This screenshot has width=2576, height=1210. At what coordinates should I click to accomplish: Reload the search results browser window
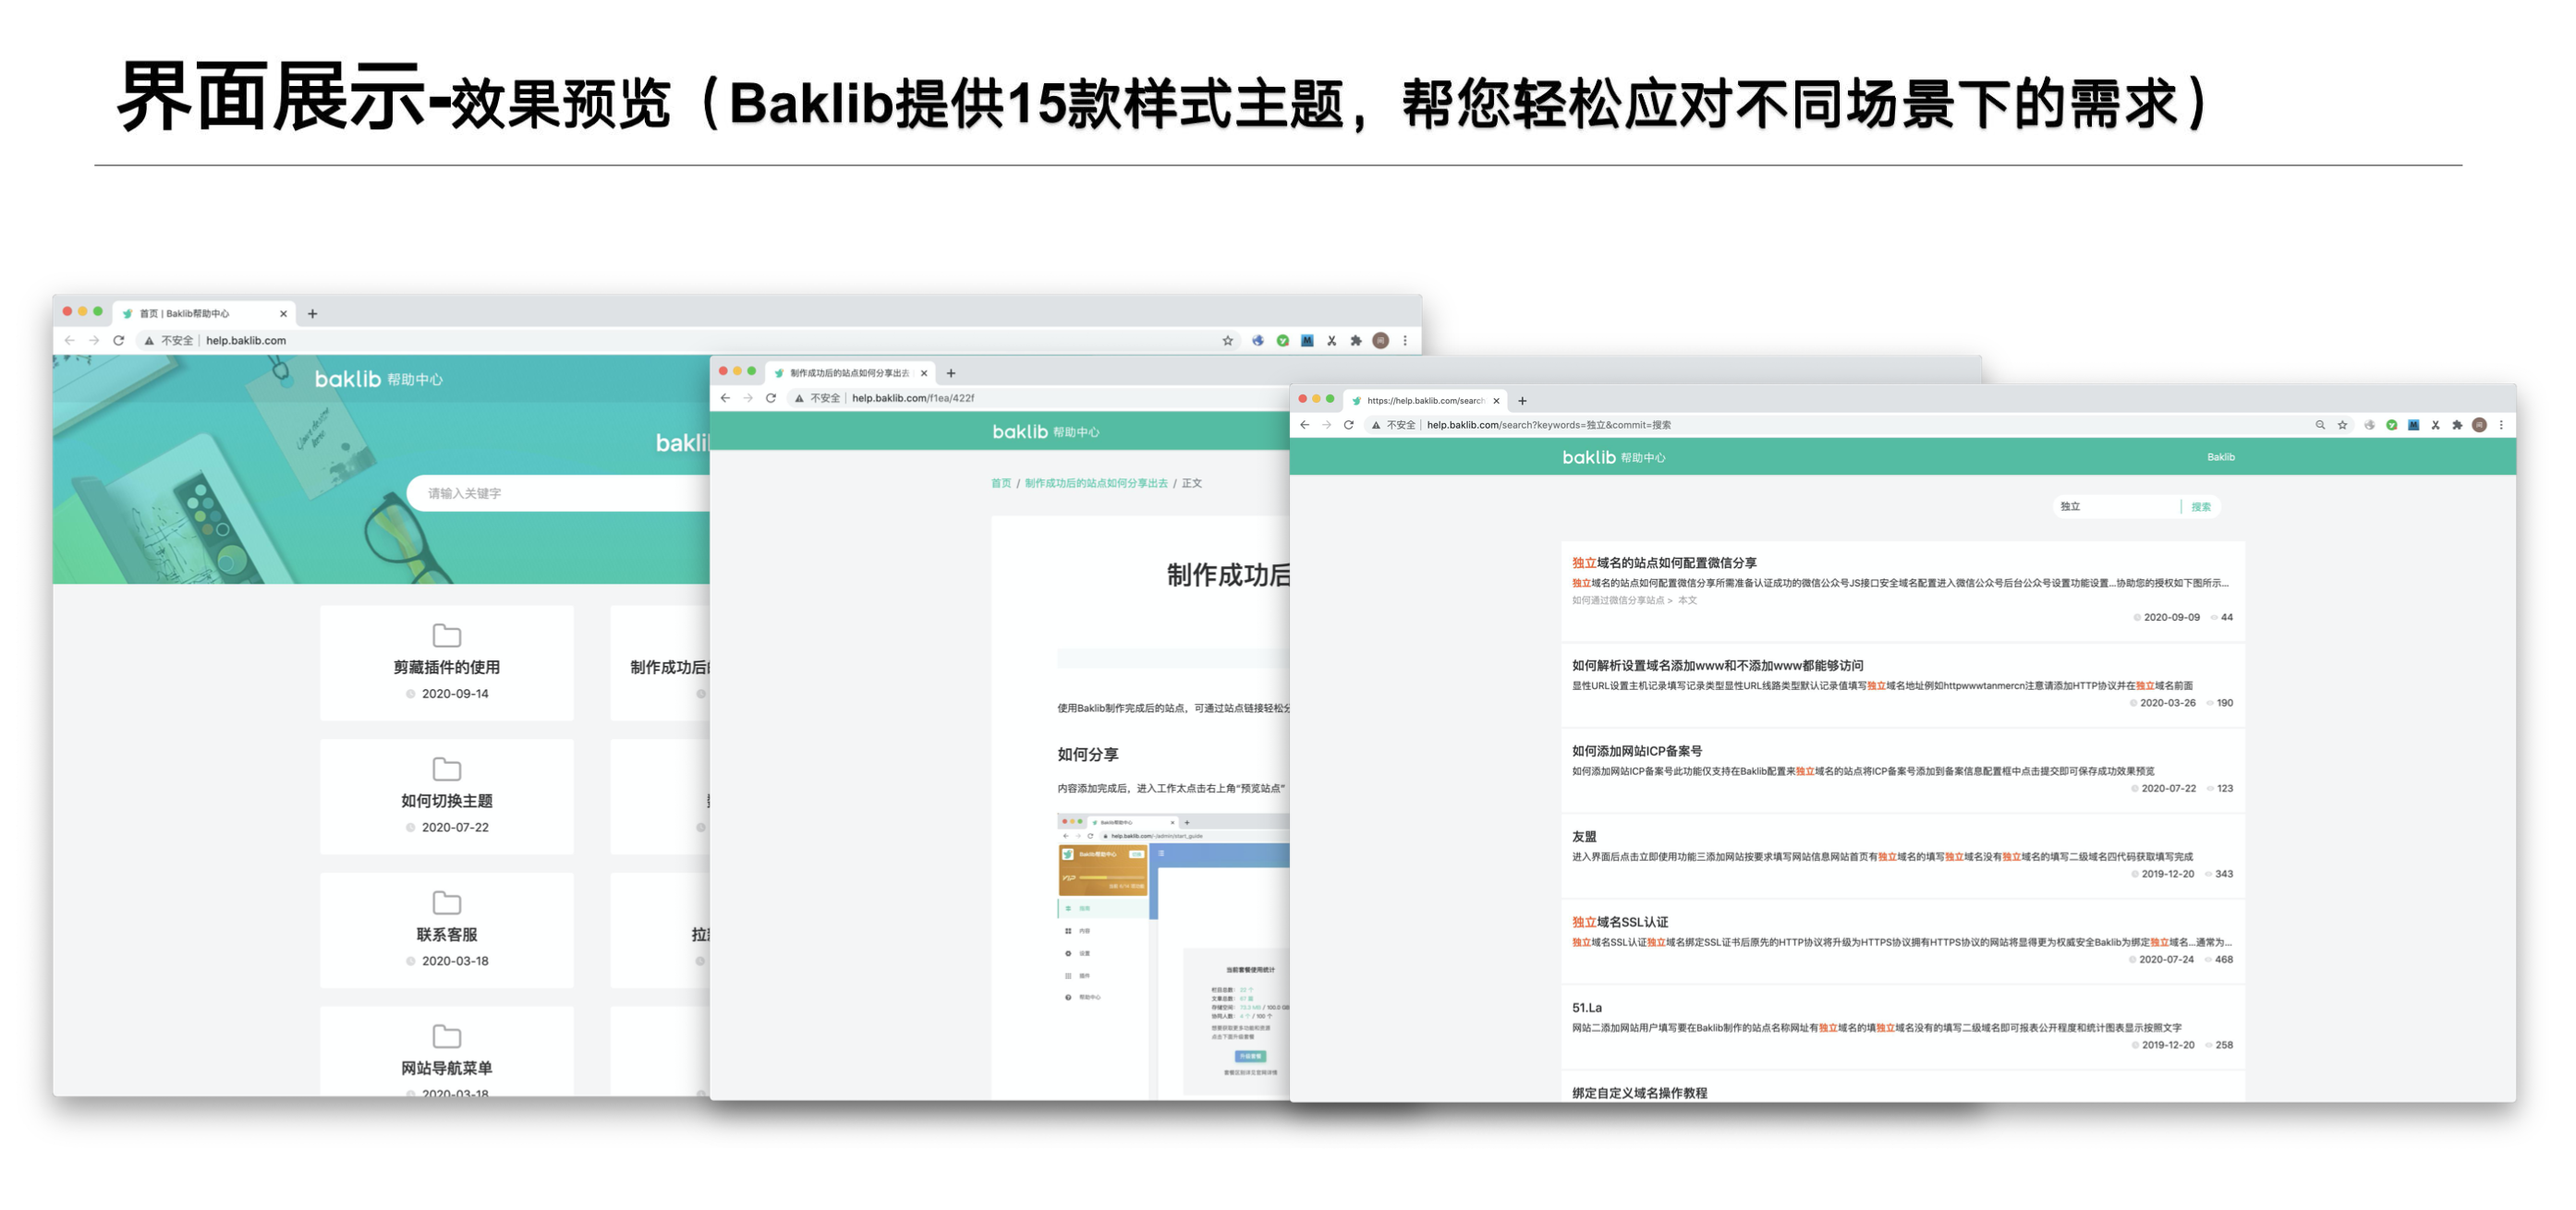[x=1348, y=425]
